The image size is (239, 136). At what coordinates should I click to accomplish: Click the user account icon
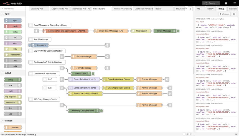(226, 3)
